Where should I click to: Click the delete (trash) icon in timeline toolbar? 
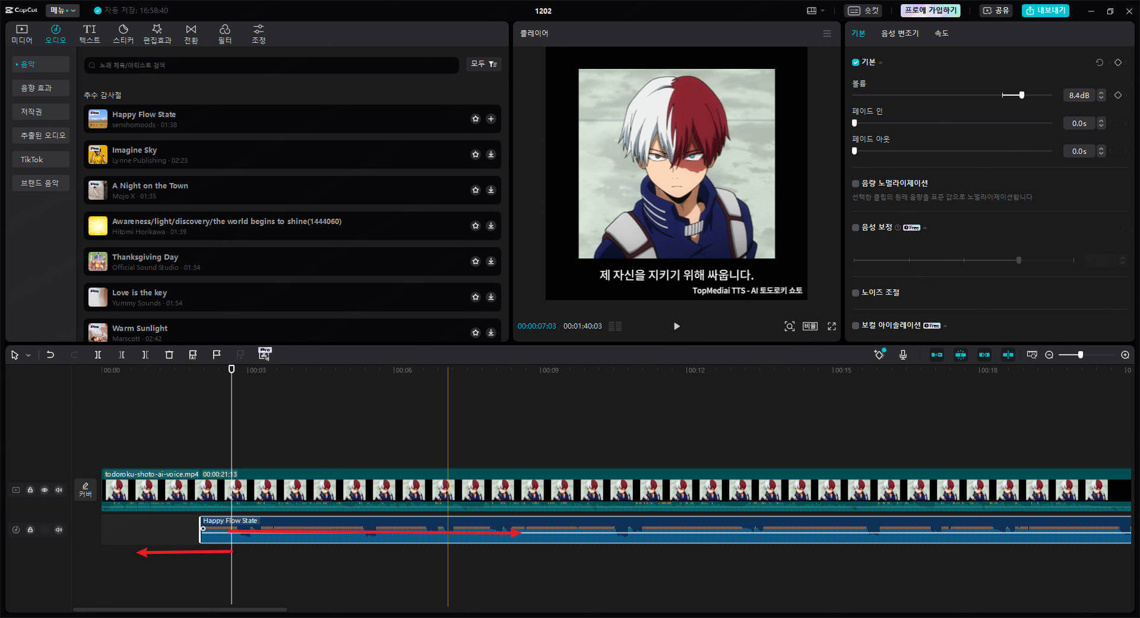coord(169,355)
